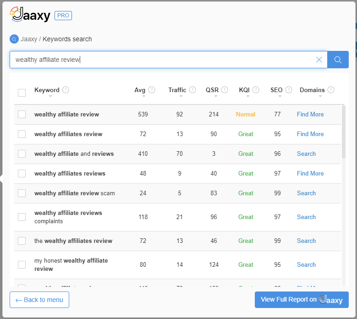Check the 'wealthy affiliates review' row checkbox
This screenshot has width=357, height=319.
22,134
